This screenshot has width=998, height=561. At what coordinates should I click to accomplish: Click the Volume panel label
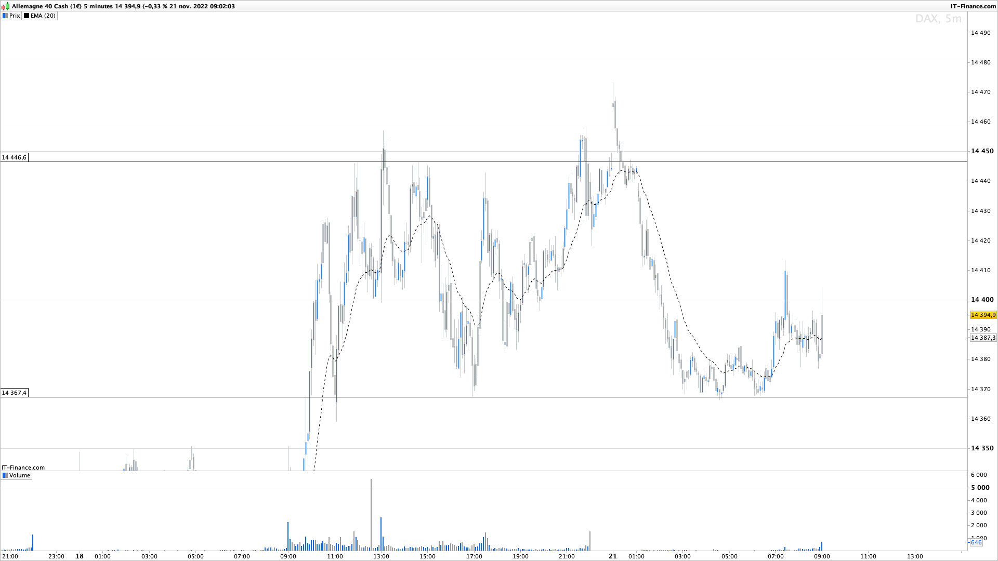pos(20,475)
